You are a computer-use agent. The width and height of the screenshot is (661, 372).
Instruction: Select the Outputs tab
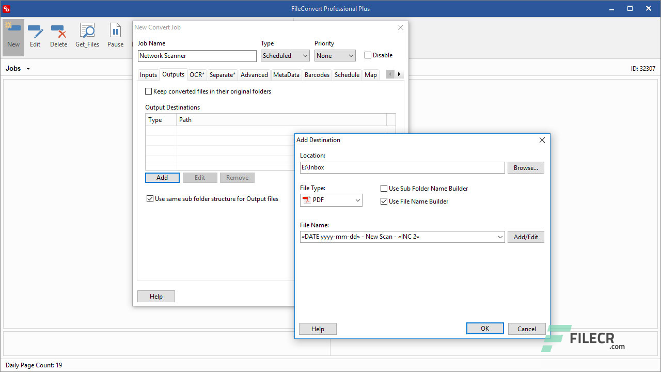pyautogui.click(x=173, y=74)
